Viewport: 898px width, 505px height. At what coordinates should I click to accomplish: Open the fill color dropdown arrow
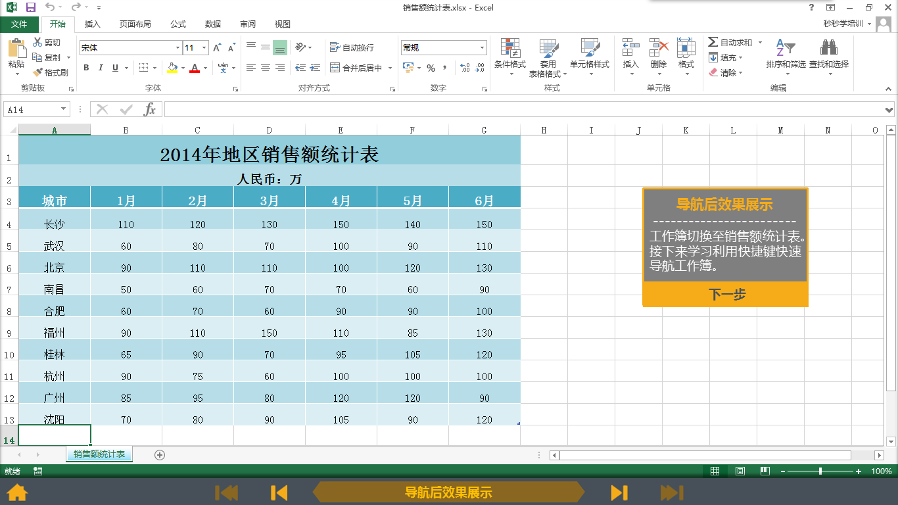click(x=182, y=68)
